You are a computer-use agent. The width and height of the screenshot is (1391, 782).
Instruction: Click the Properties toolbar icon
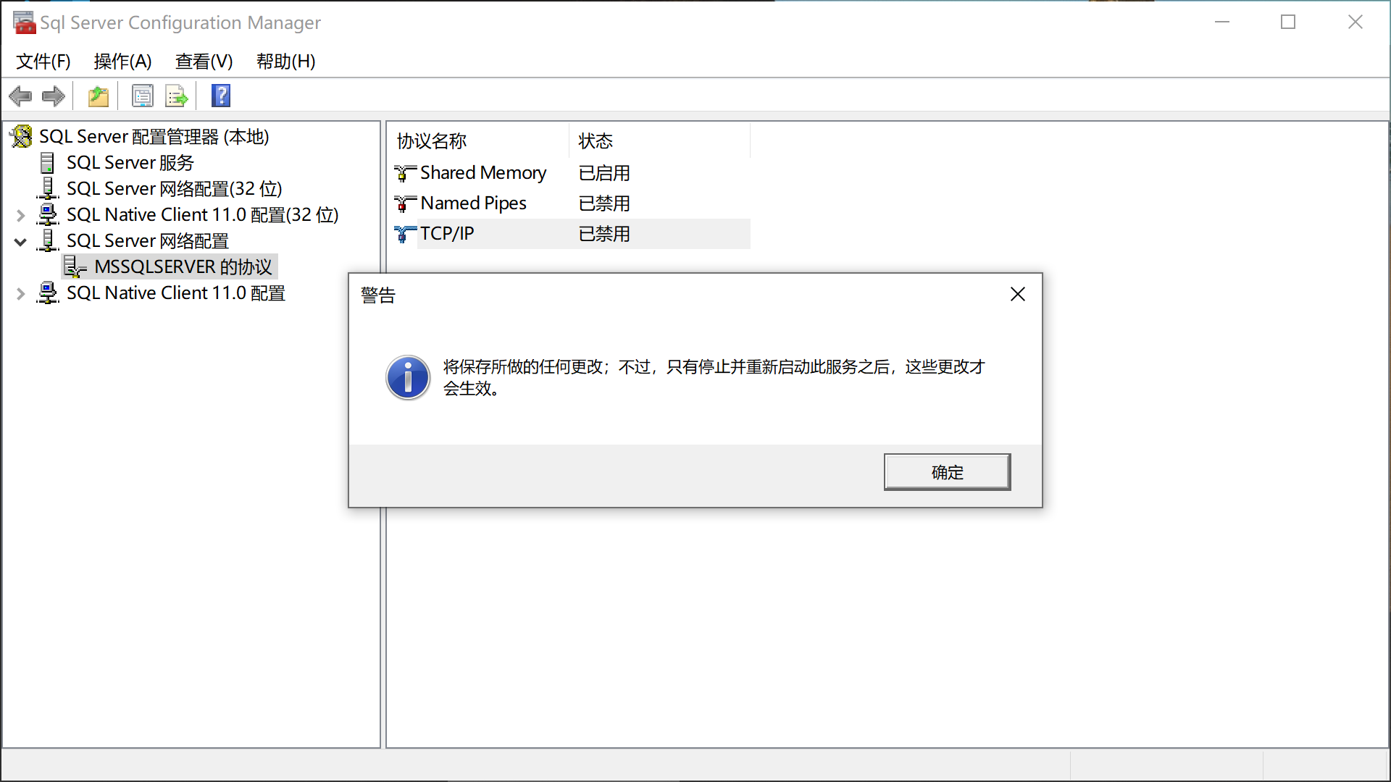(142, 96)
